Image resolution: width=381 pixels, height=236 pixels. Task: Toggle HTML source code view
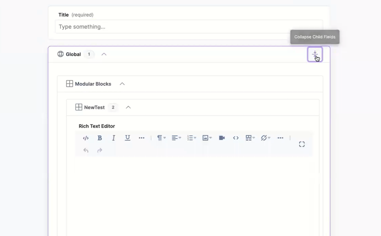pos(86,138)
